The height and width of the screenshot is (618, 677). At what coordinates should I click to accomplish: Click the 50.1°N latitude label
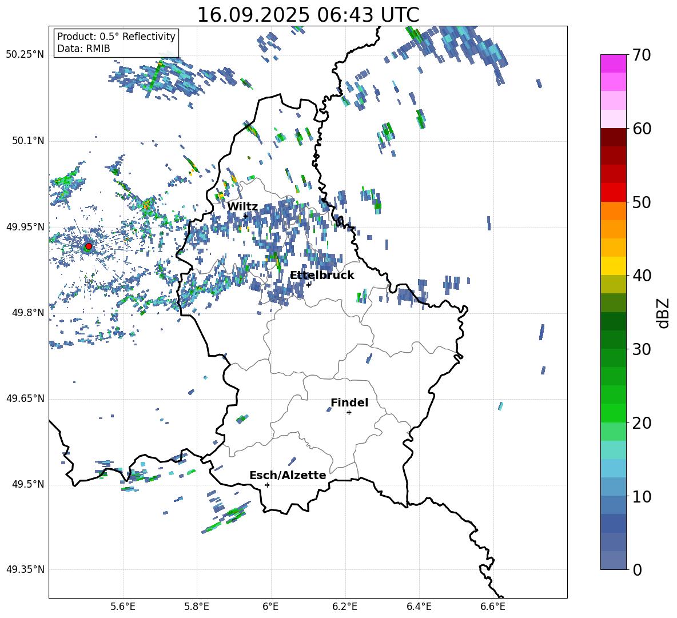click(x=27, y=141)
